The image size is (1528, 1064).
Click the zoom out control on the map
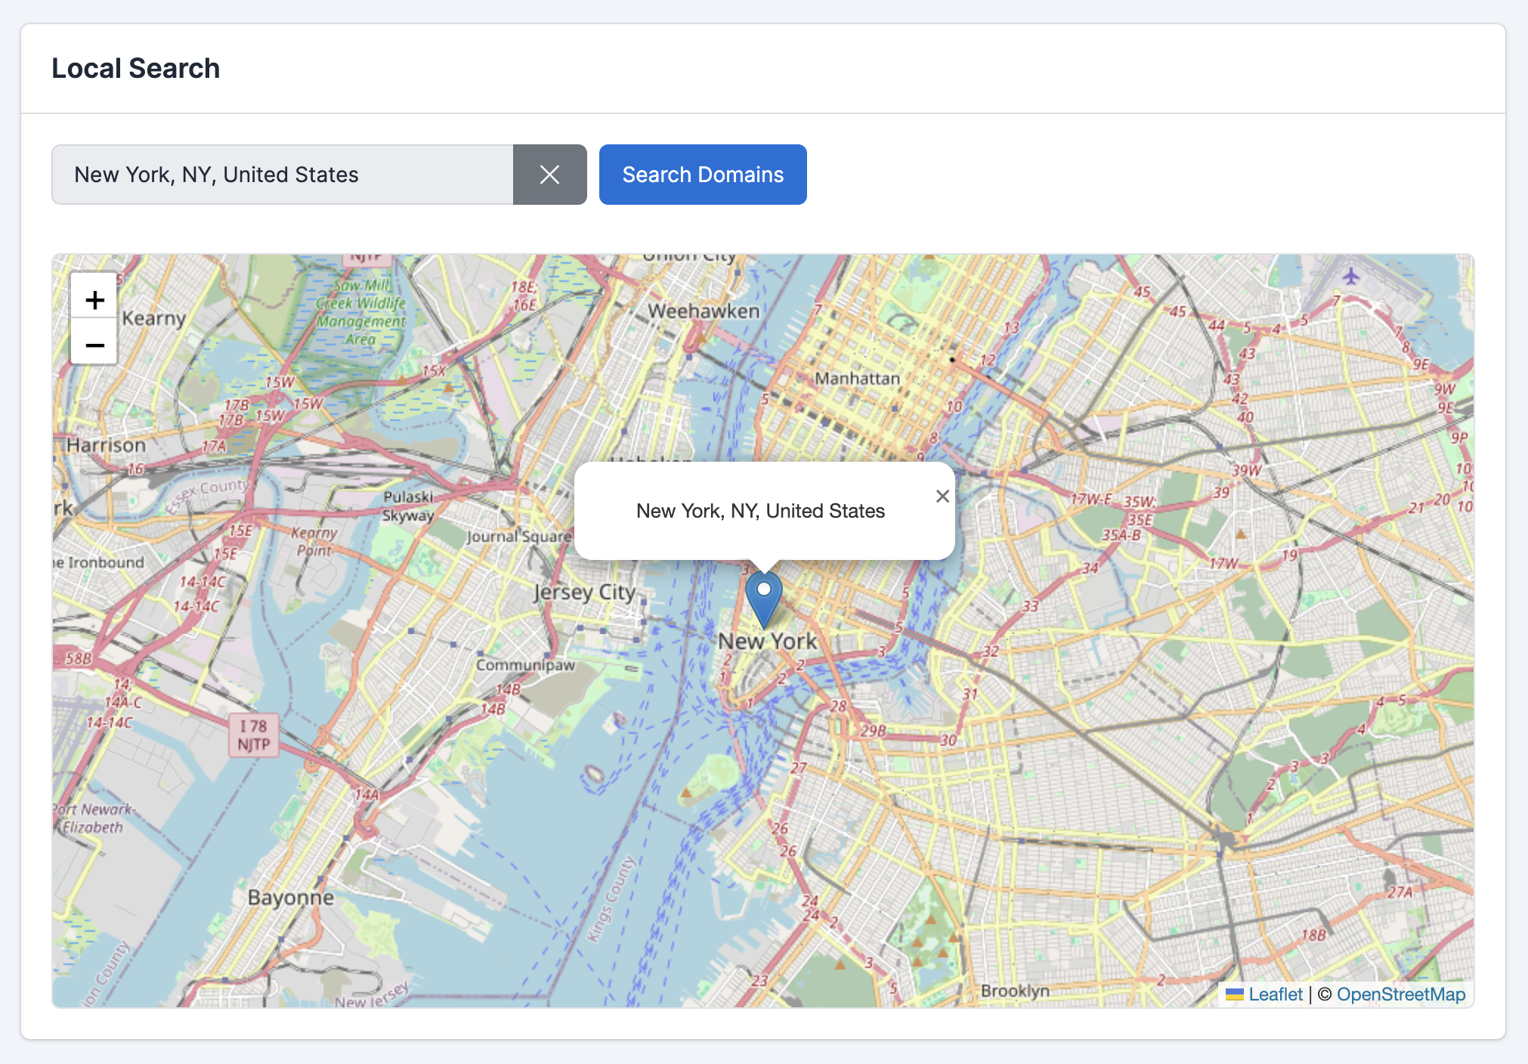tap(94, 345)
